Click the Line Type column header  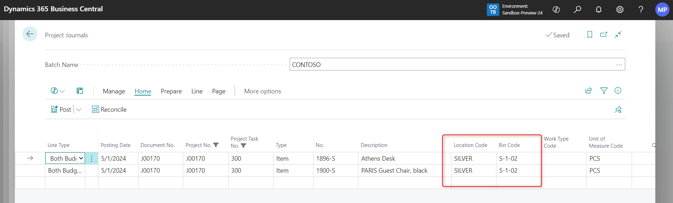(59, 145)
